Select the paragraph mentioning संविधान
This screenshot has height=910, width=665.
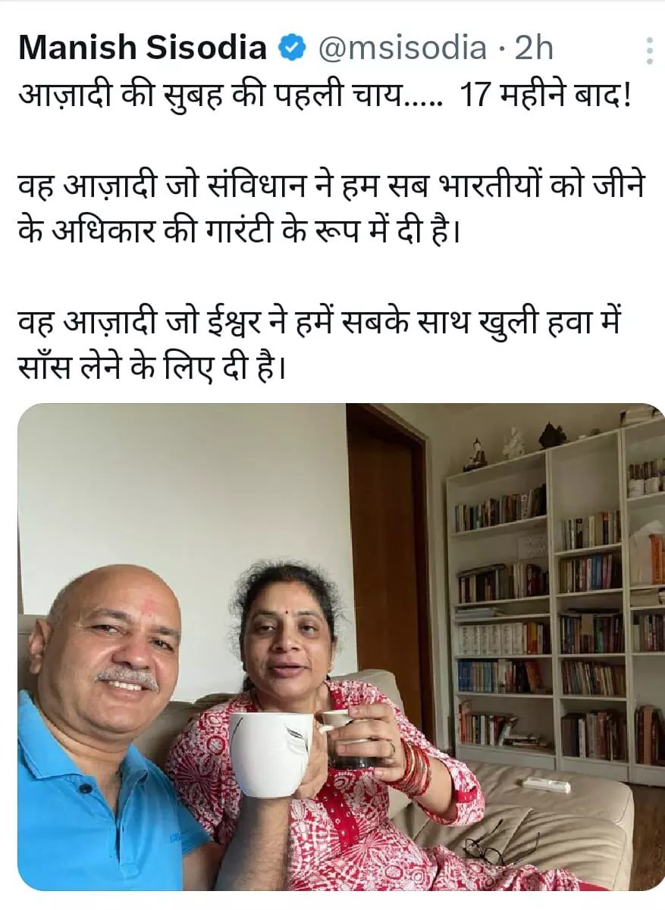click(x=331, y=208)
